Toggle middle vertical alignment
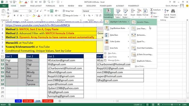Image resolution: width=189 pixels, height=106 pixels. [x=48, y=11]
